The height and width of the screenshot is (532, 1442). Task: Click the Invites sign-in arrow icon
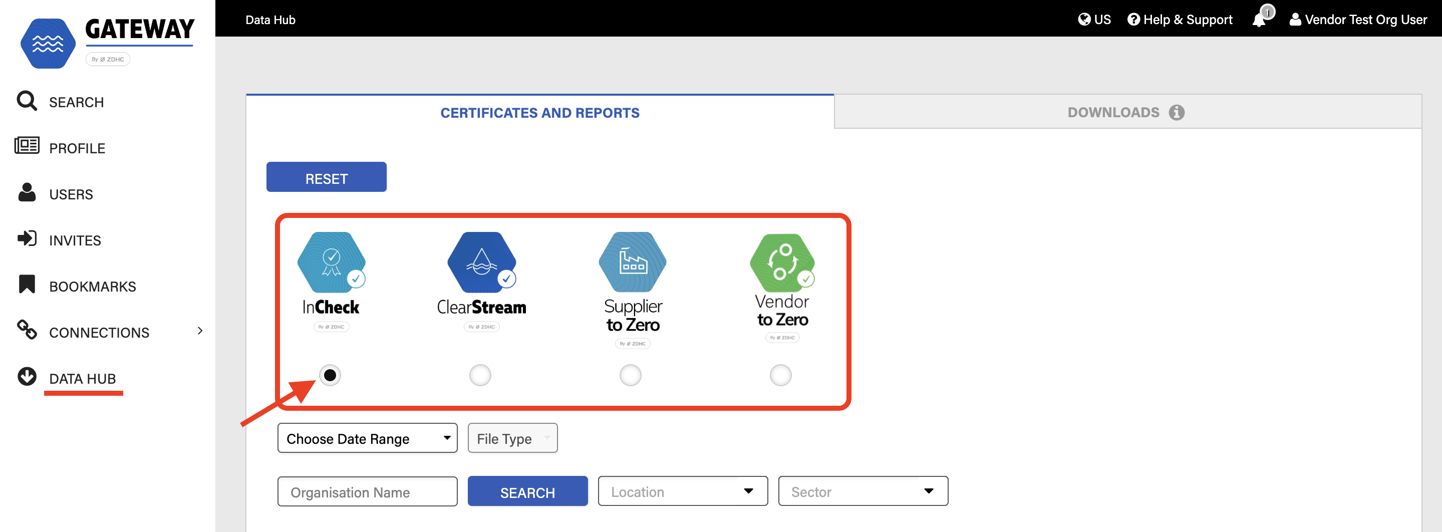(27, 238)
